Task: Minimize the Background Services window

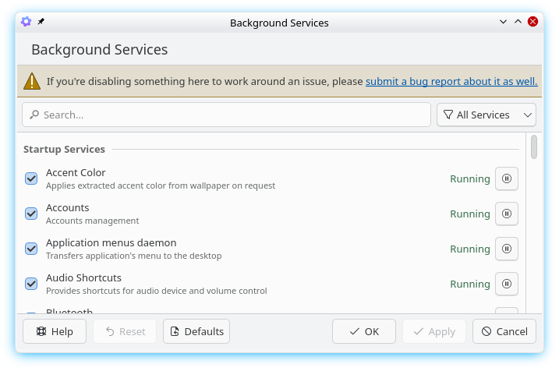Action: [503, 22]
